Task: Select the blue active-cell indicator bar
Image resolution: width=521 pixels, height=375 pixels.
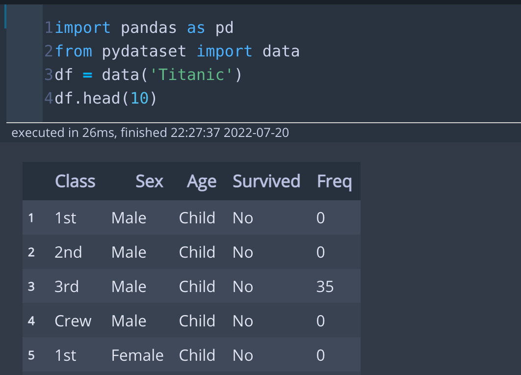Action: click(x=5, y=16)
